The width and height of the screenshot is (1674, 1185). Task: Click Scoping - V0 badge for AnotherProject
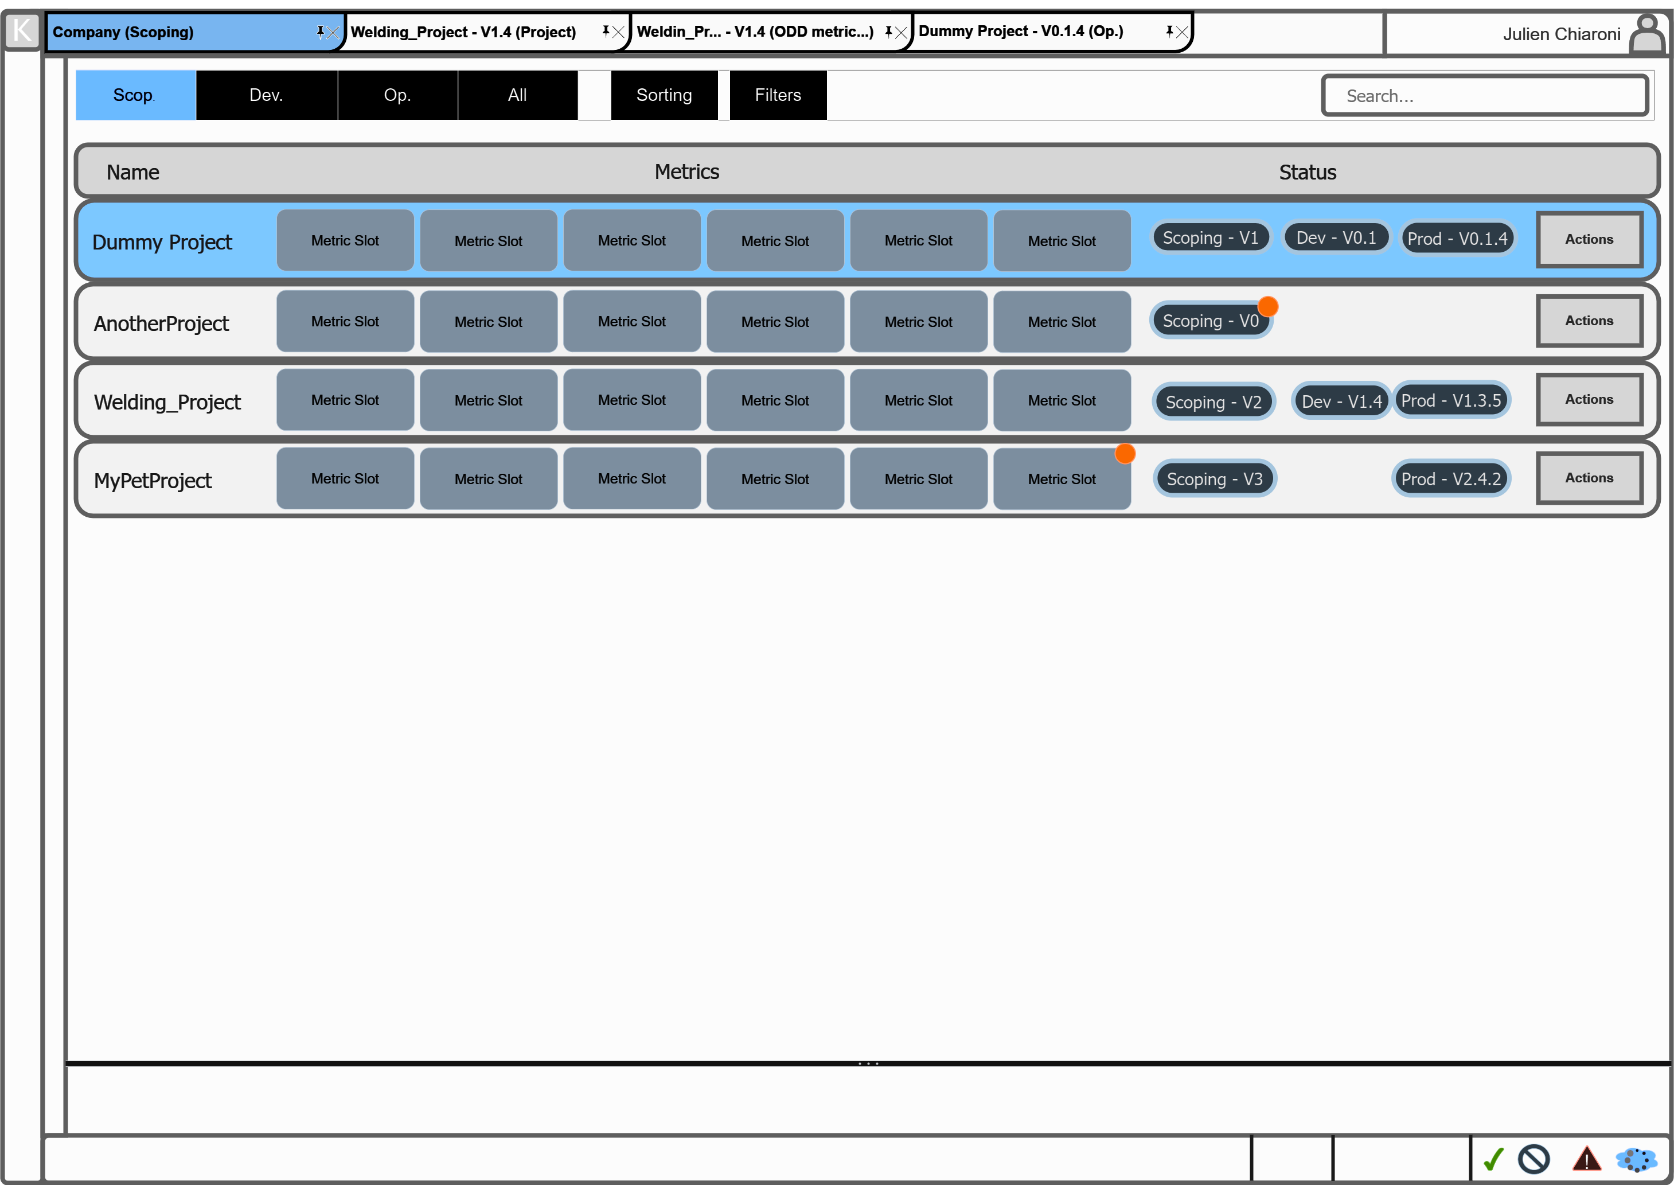pyautogui.click(x=1209, y=321)
